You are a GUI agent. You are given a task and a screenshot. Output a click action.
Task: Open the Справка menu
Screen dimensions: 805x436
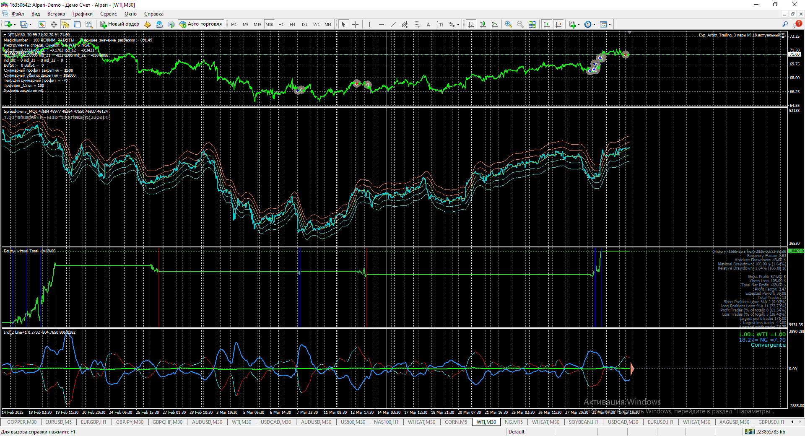pyautogui.click(x=154, y=14)
